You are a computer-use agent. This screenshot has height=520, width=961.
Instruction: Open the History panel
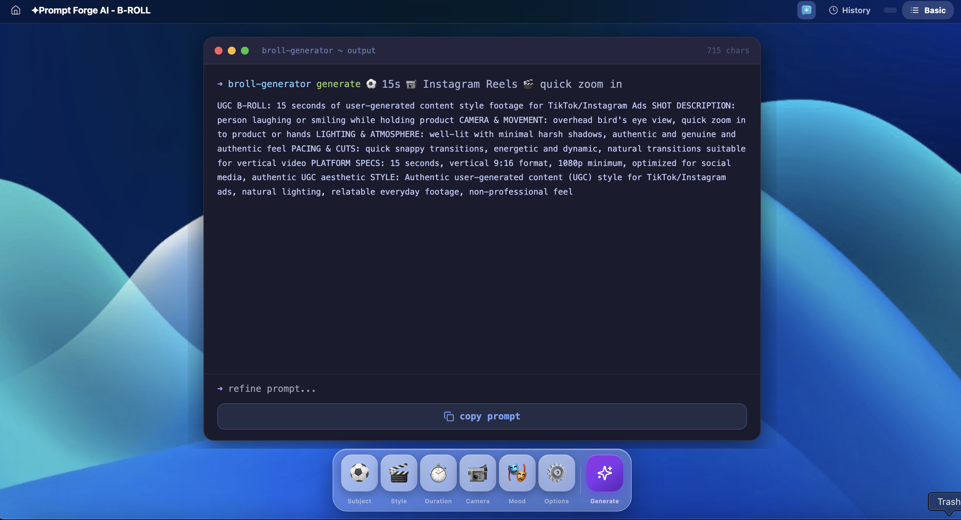(850, 10)
